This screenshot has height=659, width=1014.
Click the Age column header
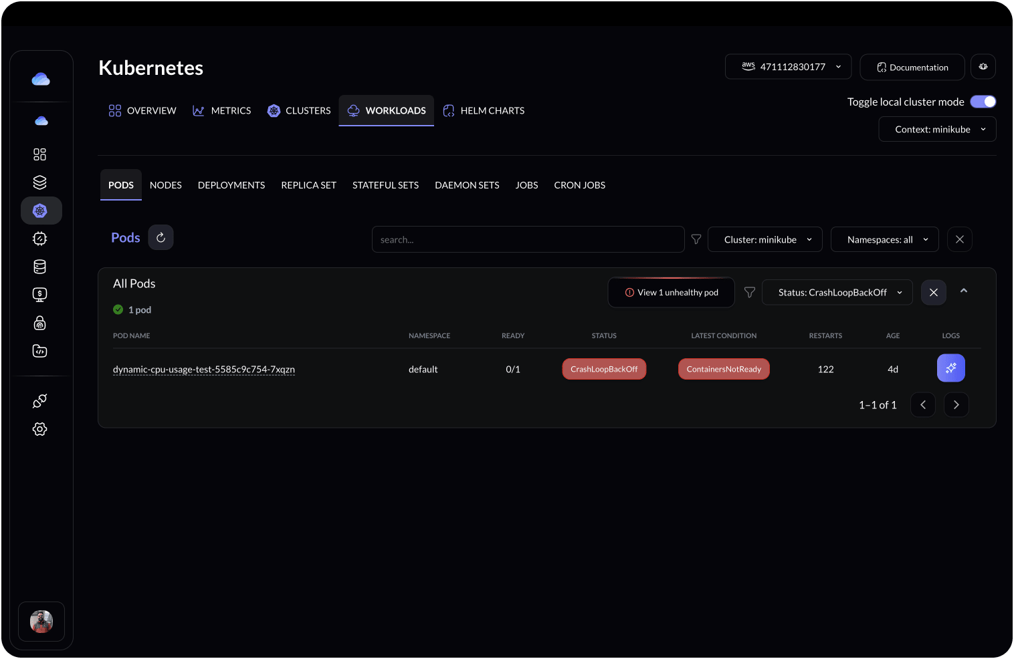tap(893, 336)
